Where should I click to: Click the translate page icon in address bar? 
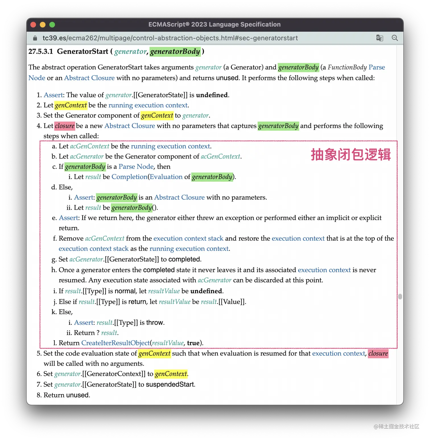coord(379,38)
